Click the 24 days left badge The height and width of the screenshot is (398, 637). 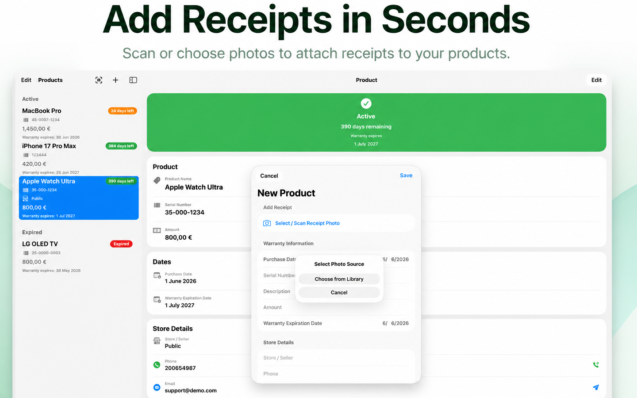(x=123, y=111)
